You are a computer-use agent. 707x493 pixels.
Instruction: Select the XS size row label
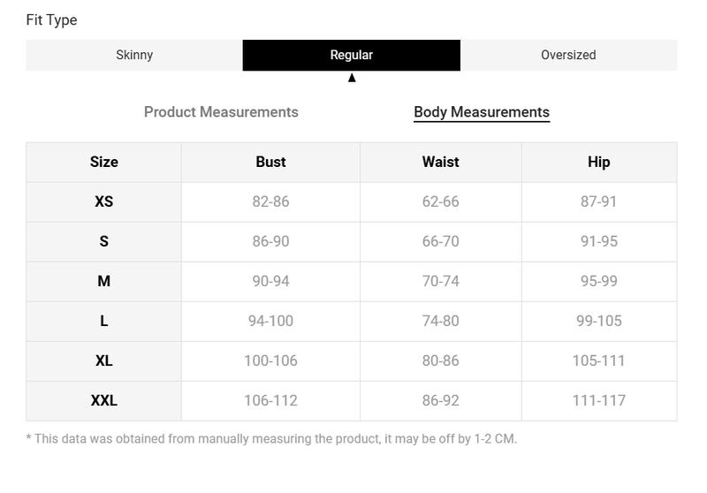point(103,201)
